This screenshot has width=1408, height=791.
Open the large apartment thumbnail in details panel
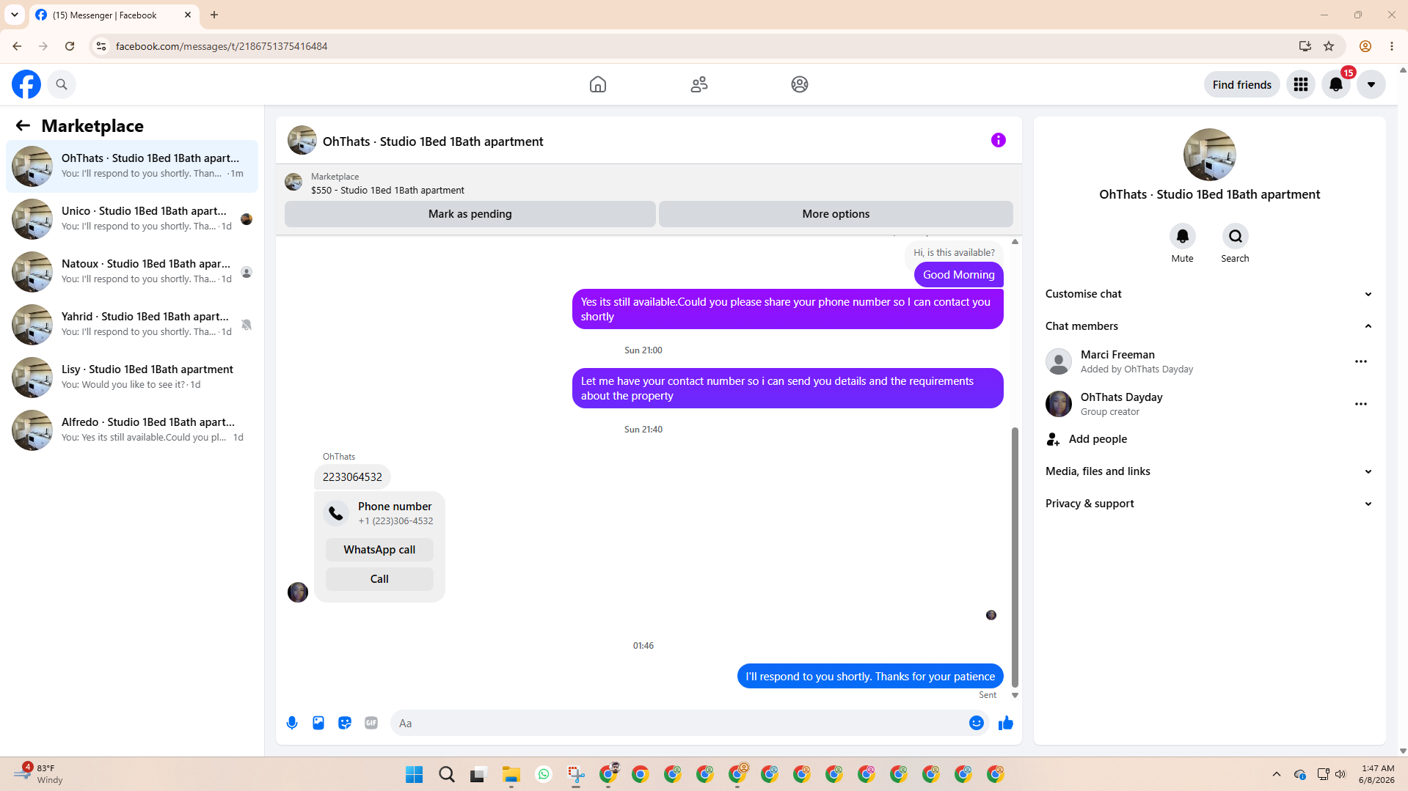pyautogui.click(x=1210, y=155)
